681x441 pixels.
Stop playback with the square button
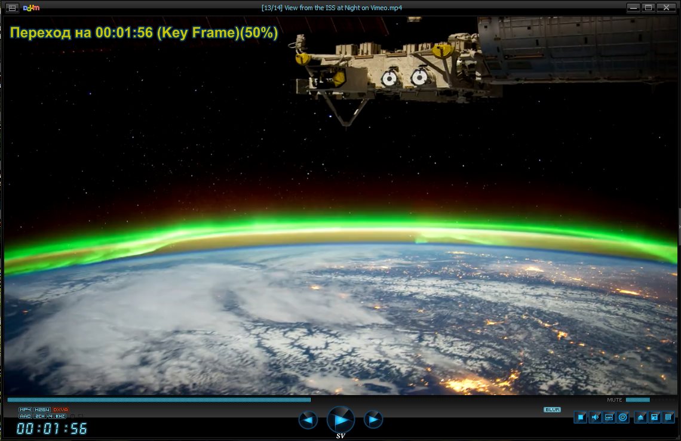click(580, 418)
